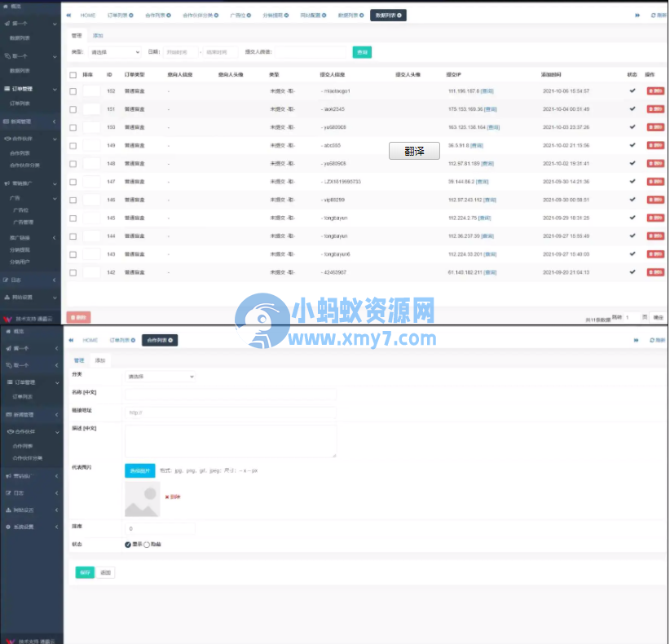Select the HOME tab in top navigation
This screenshot has width=670, height=644.
(90, 15)
